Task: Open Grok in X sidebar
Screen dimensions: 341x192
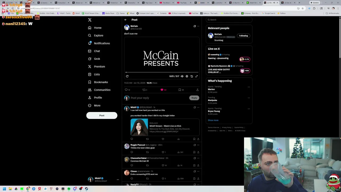Action: (x=94, y=59)
